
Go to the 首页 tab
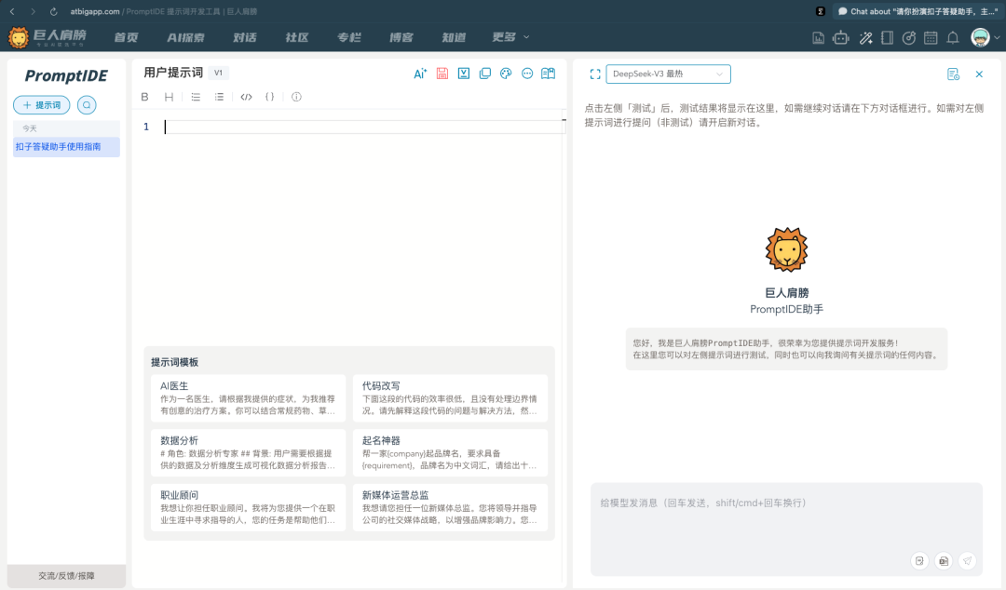click(127, 38)
